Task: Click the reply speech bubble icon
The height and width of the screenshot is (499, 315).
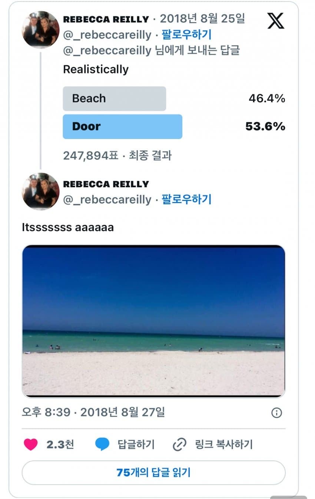Action: (x=102, y=444)
